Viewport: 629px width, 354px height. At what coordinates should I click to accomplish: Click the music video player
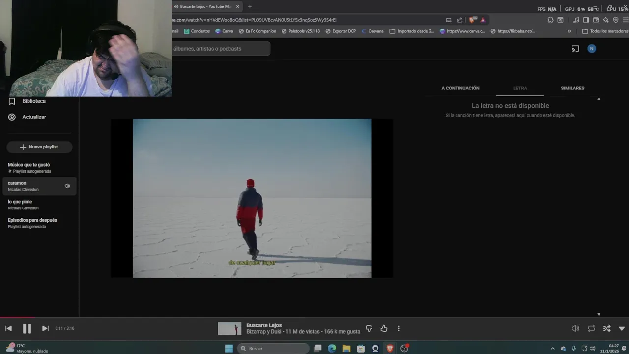click(252, 198)
